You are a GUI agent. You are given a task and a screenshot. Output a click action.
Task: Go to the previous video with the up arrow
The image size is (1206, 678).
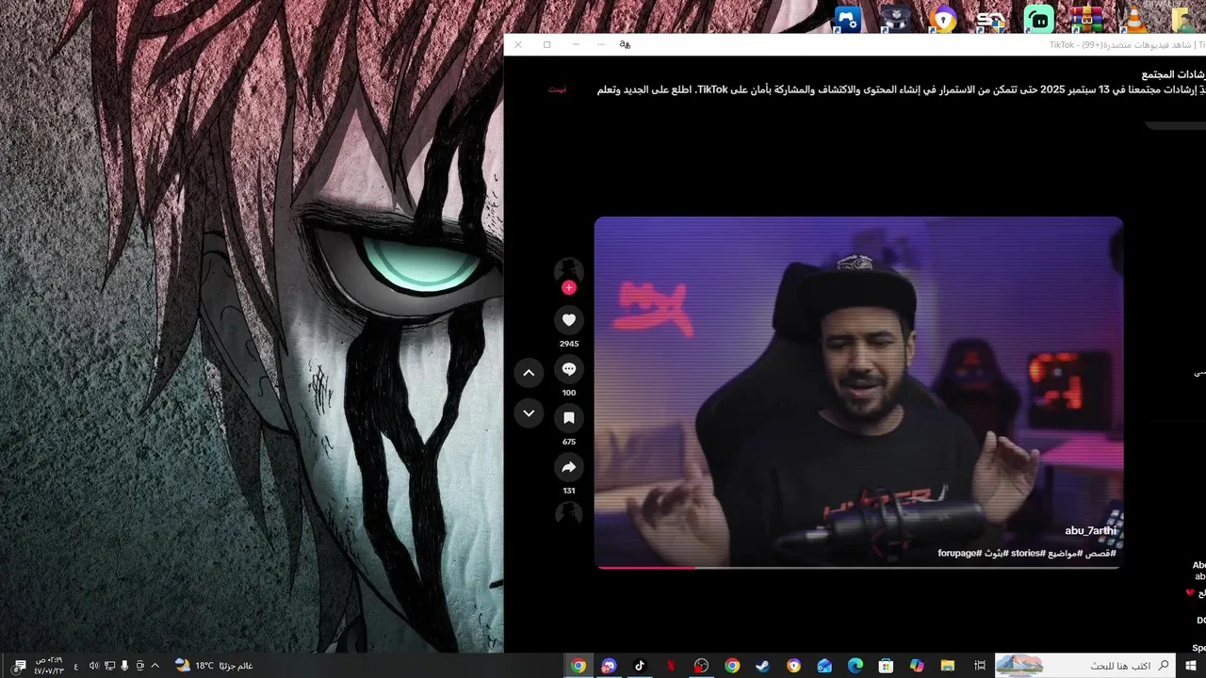point(529,373)
